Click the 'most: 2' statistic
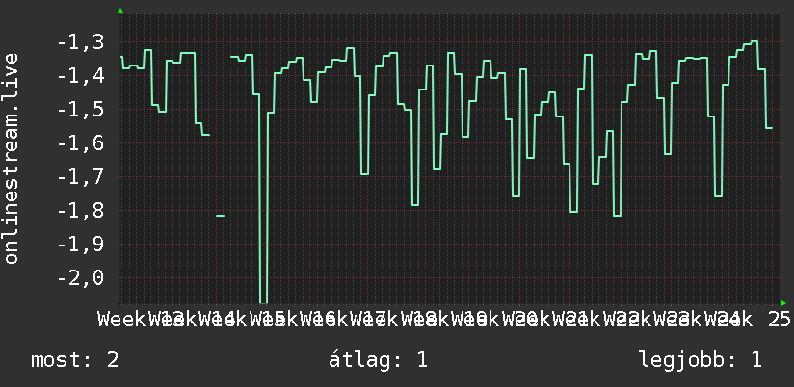This screenshot has height=387, width=794. tap(75, 360)
